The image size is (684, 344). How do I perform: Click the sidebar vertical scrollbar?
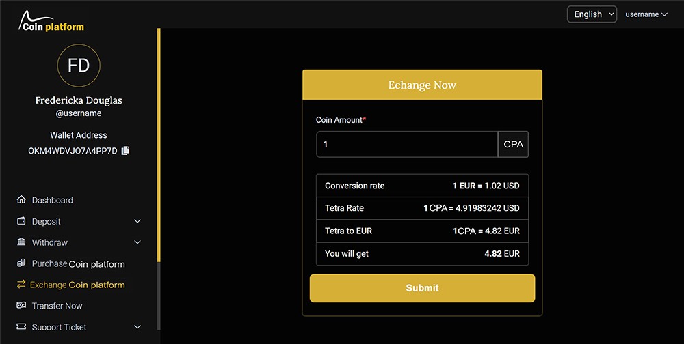pos(159,145)
